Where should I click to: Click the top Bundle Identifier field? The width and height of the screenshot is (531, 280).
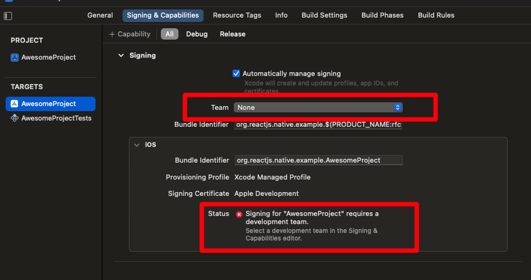pyautogui.click(x=319, y=124)
